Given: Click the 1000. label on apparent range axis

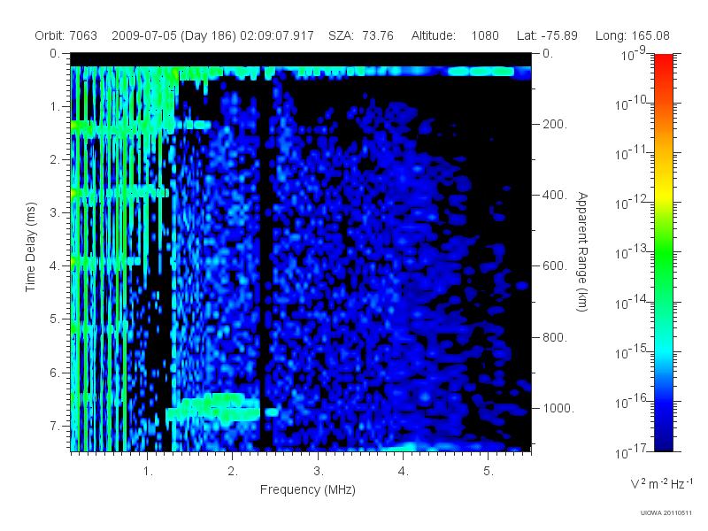Looking at the screenshot, I should 558,408.
